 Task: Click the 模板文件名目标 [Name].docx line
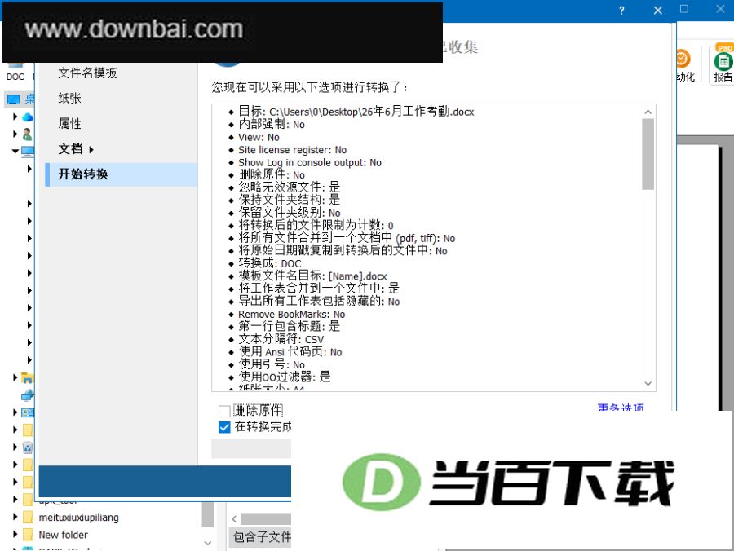(x=312, y=275)
